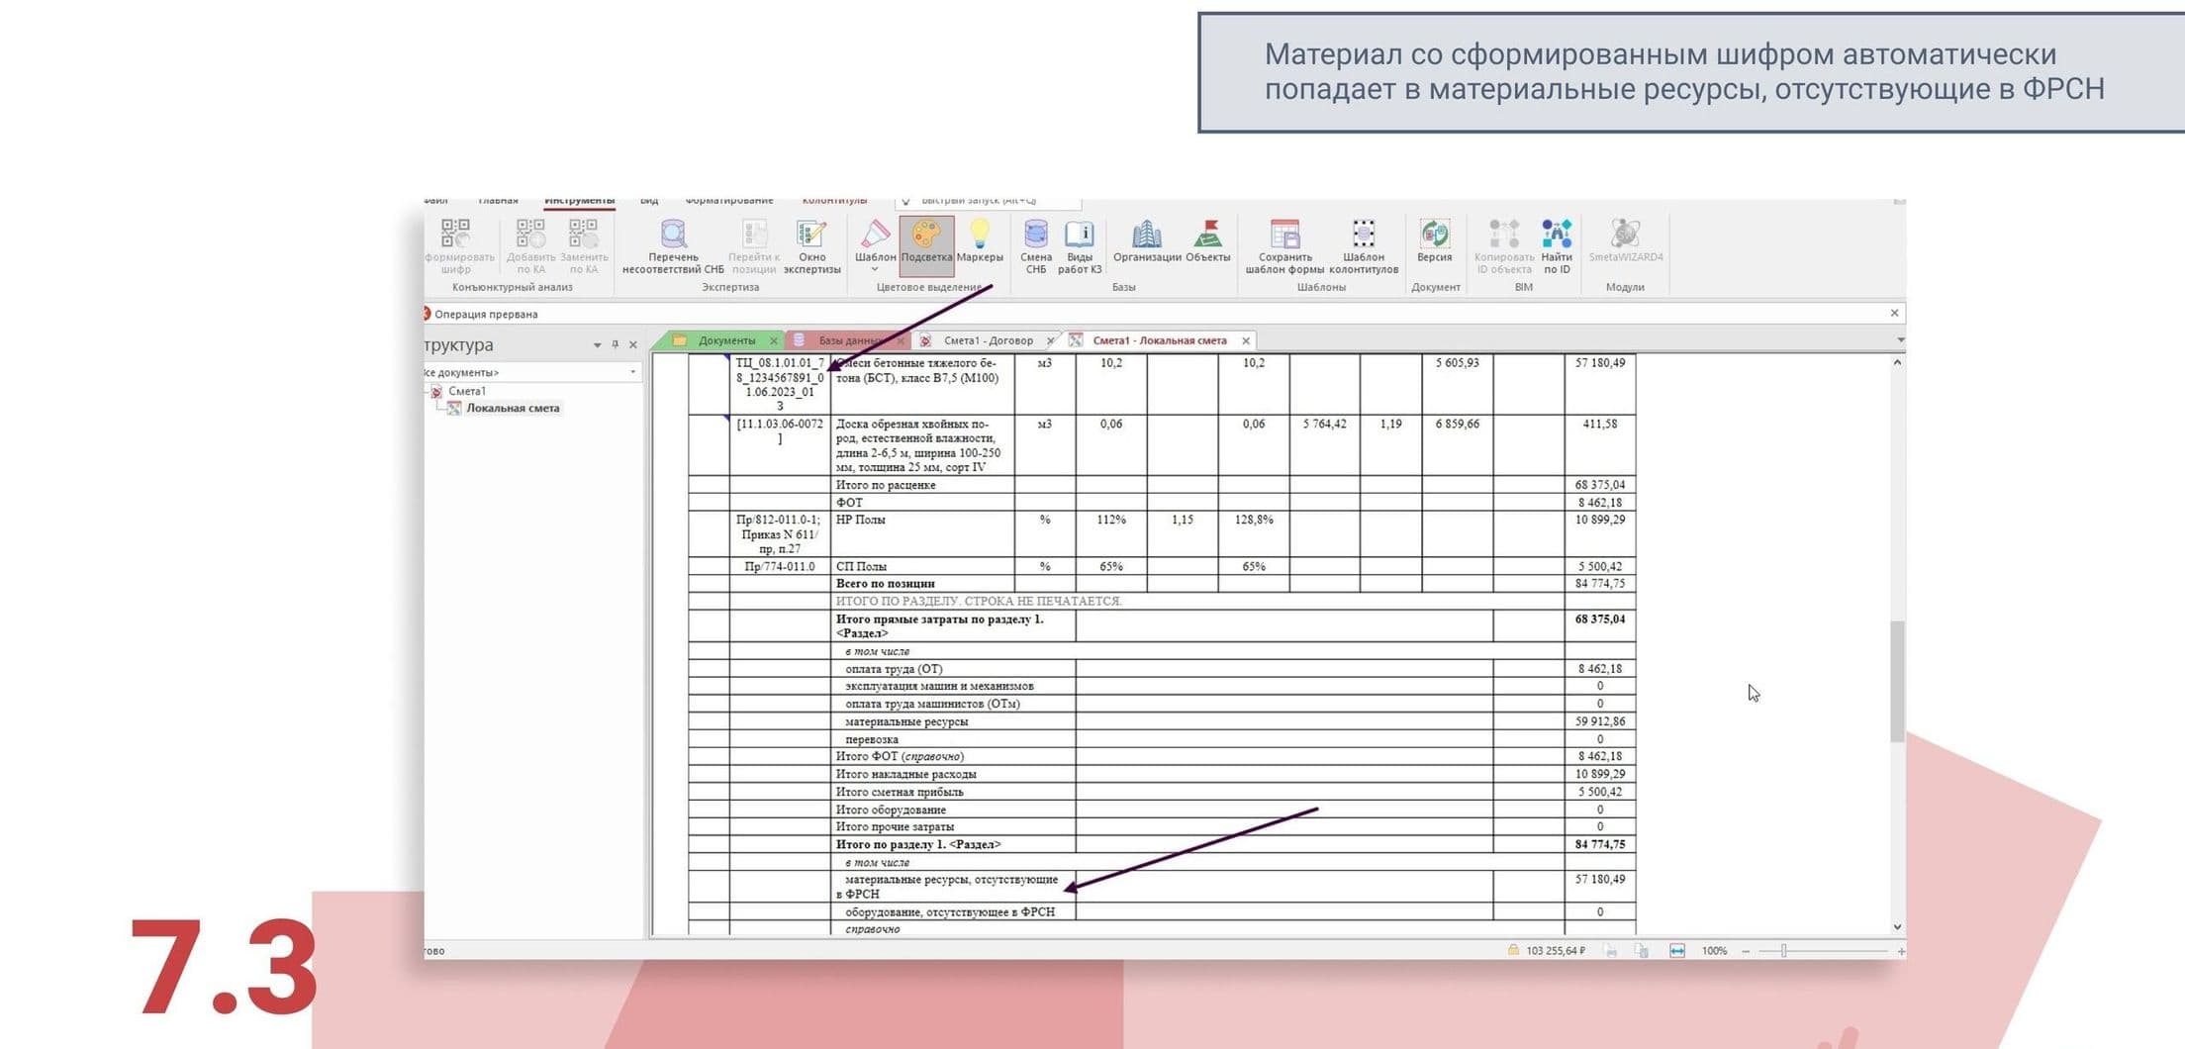Open the Объекты database

[x=1207, y=241]
